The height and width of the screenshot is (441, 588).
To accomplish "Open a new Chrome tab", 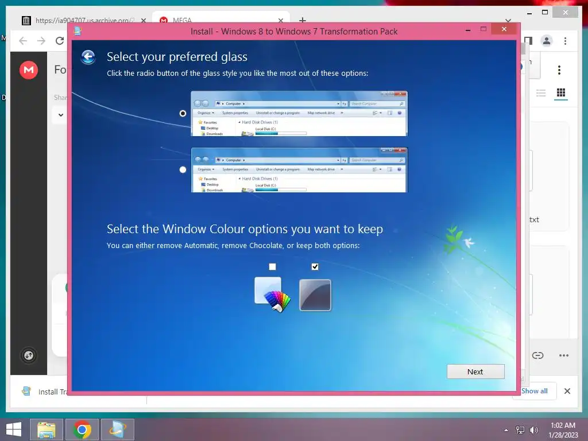I will [x=303, y=20].
